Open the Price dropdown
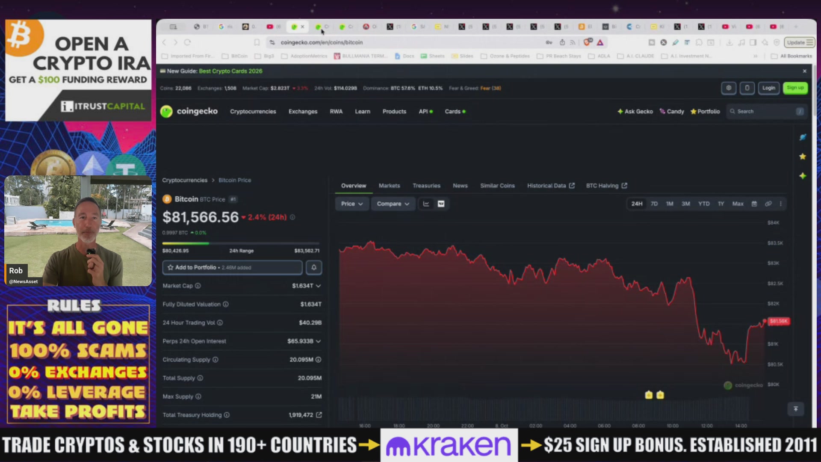Screen dimensions: 821x462 (x=352, y=204)
